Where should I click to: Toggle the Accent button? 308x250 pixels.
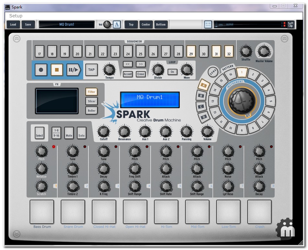[x=128, y=74]
